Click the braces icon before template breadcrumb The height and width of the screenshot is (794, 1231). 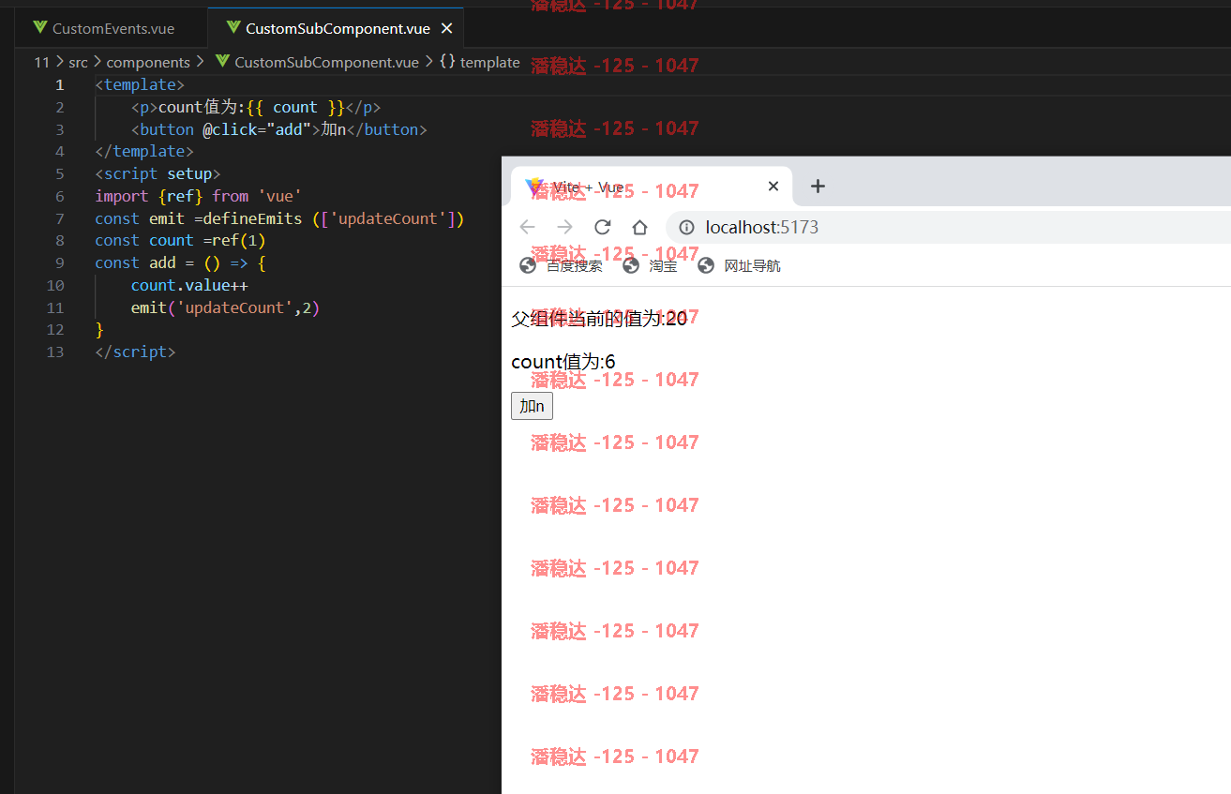pos(447,62)
